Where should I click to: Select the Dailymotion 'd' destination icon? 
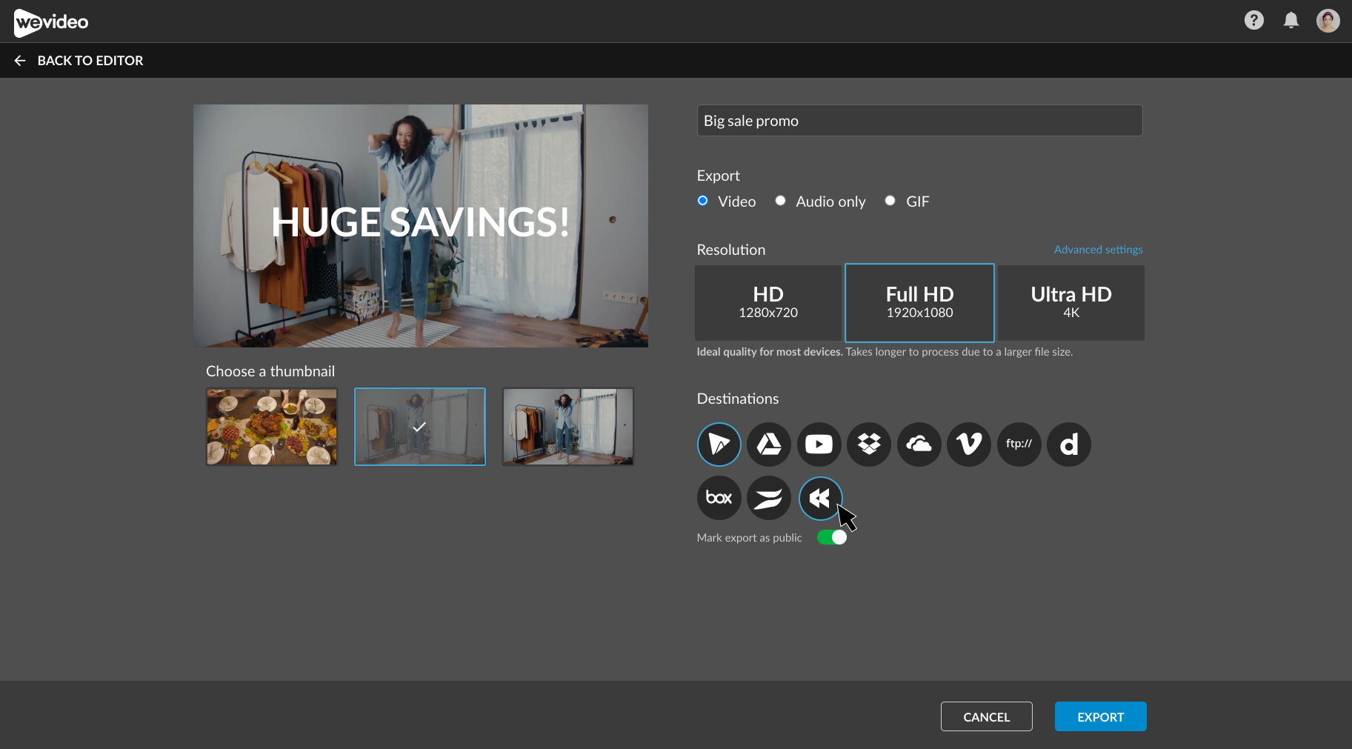[x=1068, y=445]
